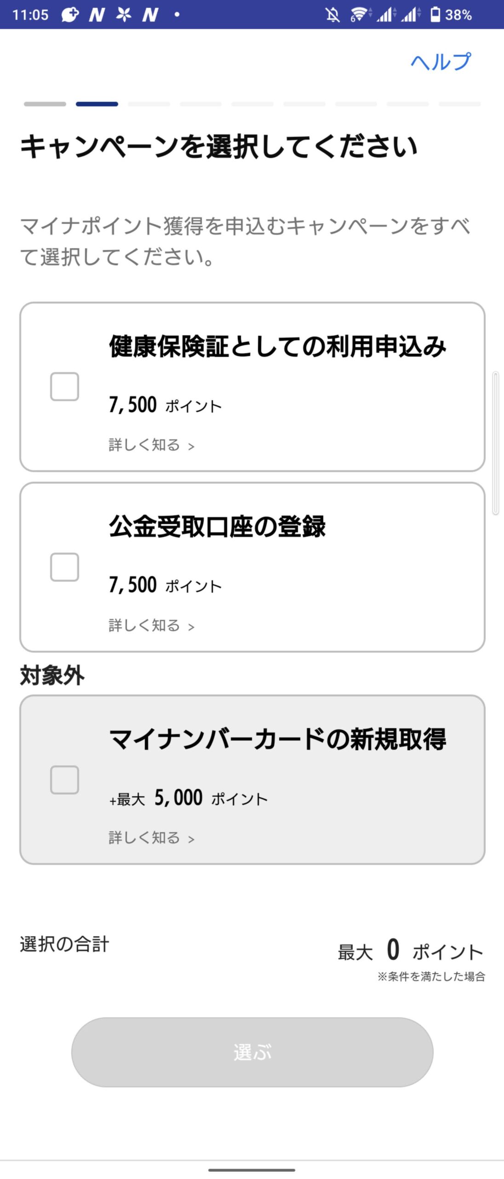Click the vertical scrollbar on right edge
The image size is (504, 1179).
[x=496, y=443]
